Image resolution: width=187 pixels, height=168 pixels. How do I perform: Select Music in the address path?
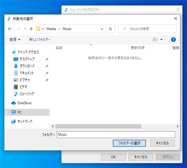(67, 29)
